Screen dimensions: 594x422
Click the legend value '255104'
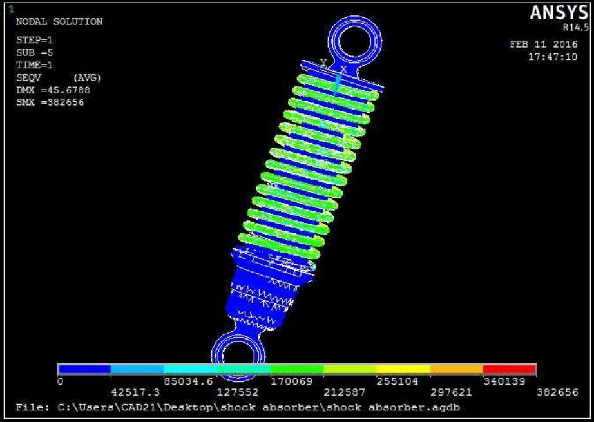coord(398,381)
